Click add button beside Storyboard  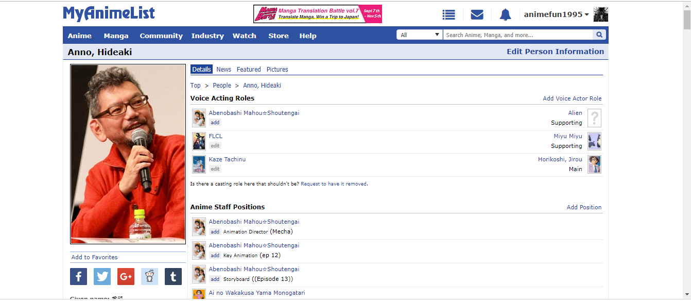[215, 279]
